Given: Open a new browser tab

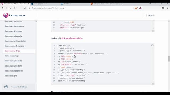Looking at the screenshot, I should click(x=122, y=4).
